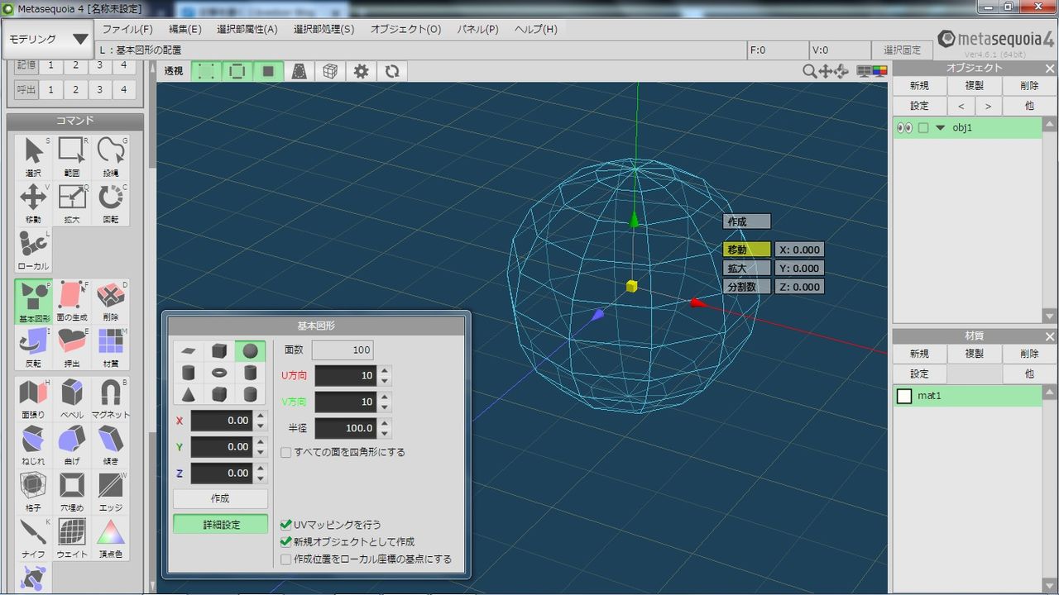
Task: Toggle 透視 perspective view
Action: pyautogui.click(x=173, y=72)
